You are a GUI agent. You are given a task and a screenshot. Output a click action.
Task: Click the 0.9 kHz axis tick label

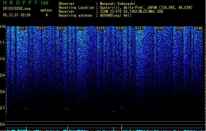[x=3, y=75]
